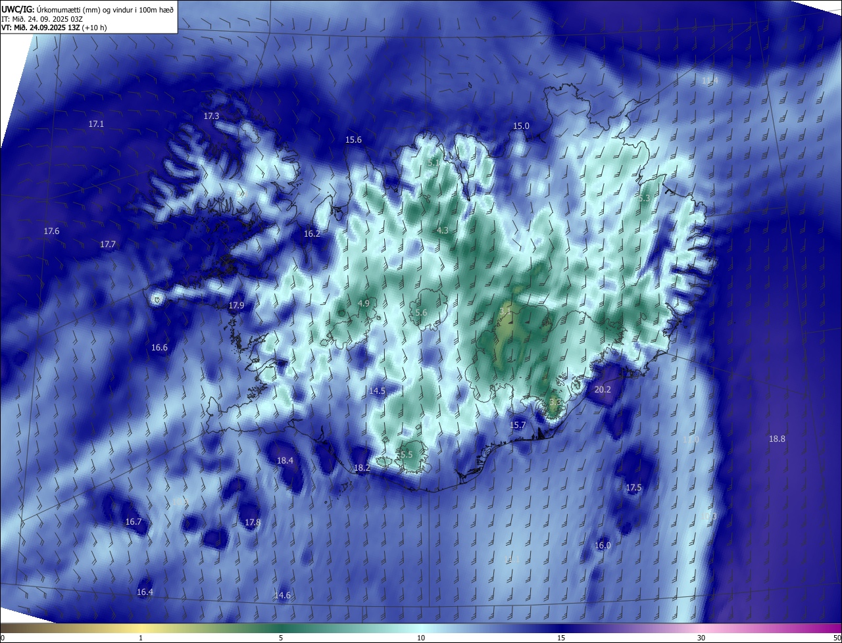Viewport: 842px width, 643px height.
Task: Select the 5.1 value label
Action: coord(433,162)
